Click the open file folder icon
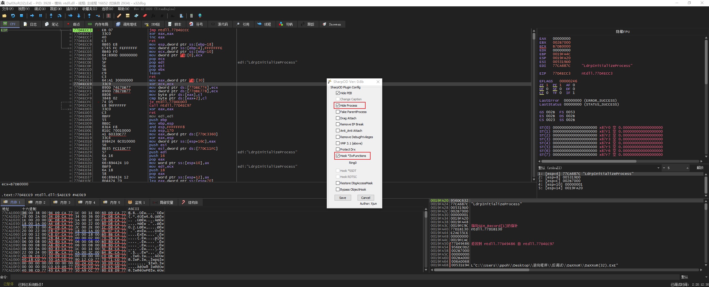The height and width of the screenshot is (287, 709). 4,16
